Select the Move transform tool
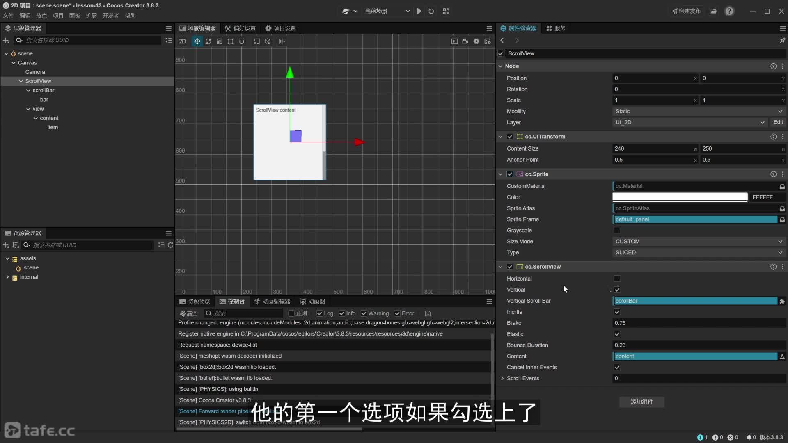This screenshot has height=443, width=788. point(197,41)
